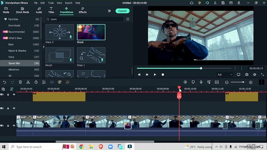Screen dimensions: 267x150
Task: Add Favorites heart category
Action: pyautogui.click(x=5, y=19)
